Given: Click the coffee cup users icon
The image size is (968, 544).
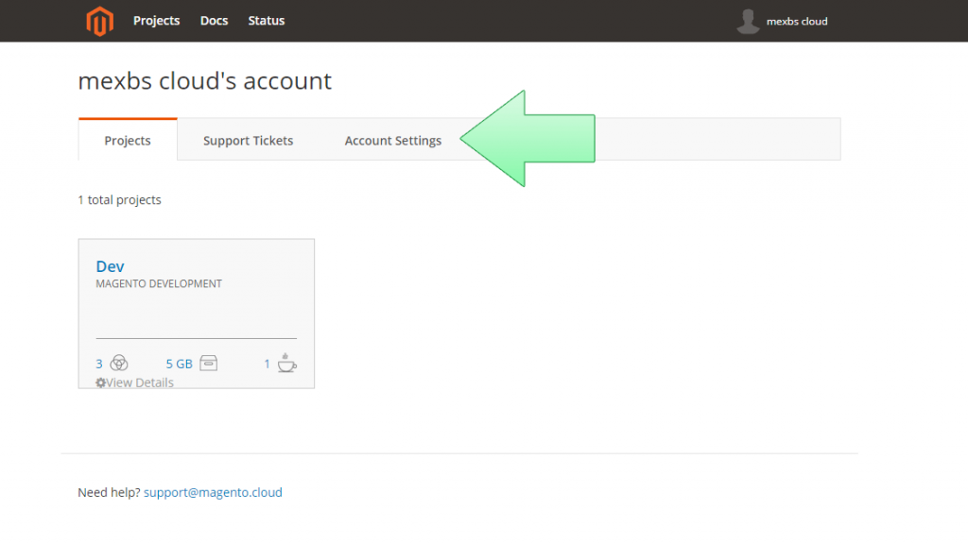Looking at the screenshot, I should click(286, 363).
